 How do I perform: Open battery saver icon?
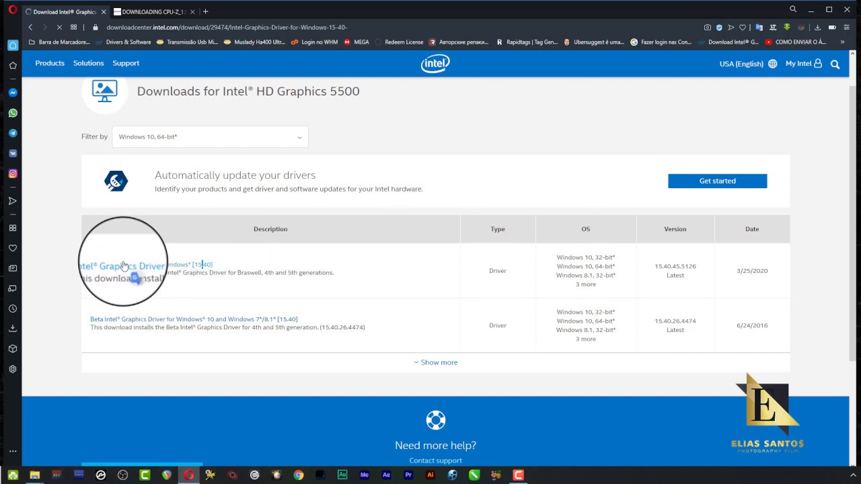pos(832,28)
